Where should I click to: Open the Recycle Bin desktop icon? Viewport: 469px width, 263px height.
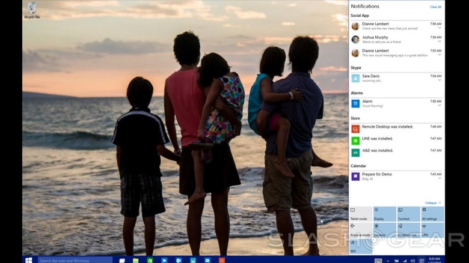[32, 10]
